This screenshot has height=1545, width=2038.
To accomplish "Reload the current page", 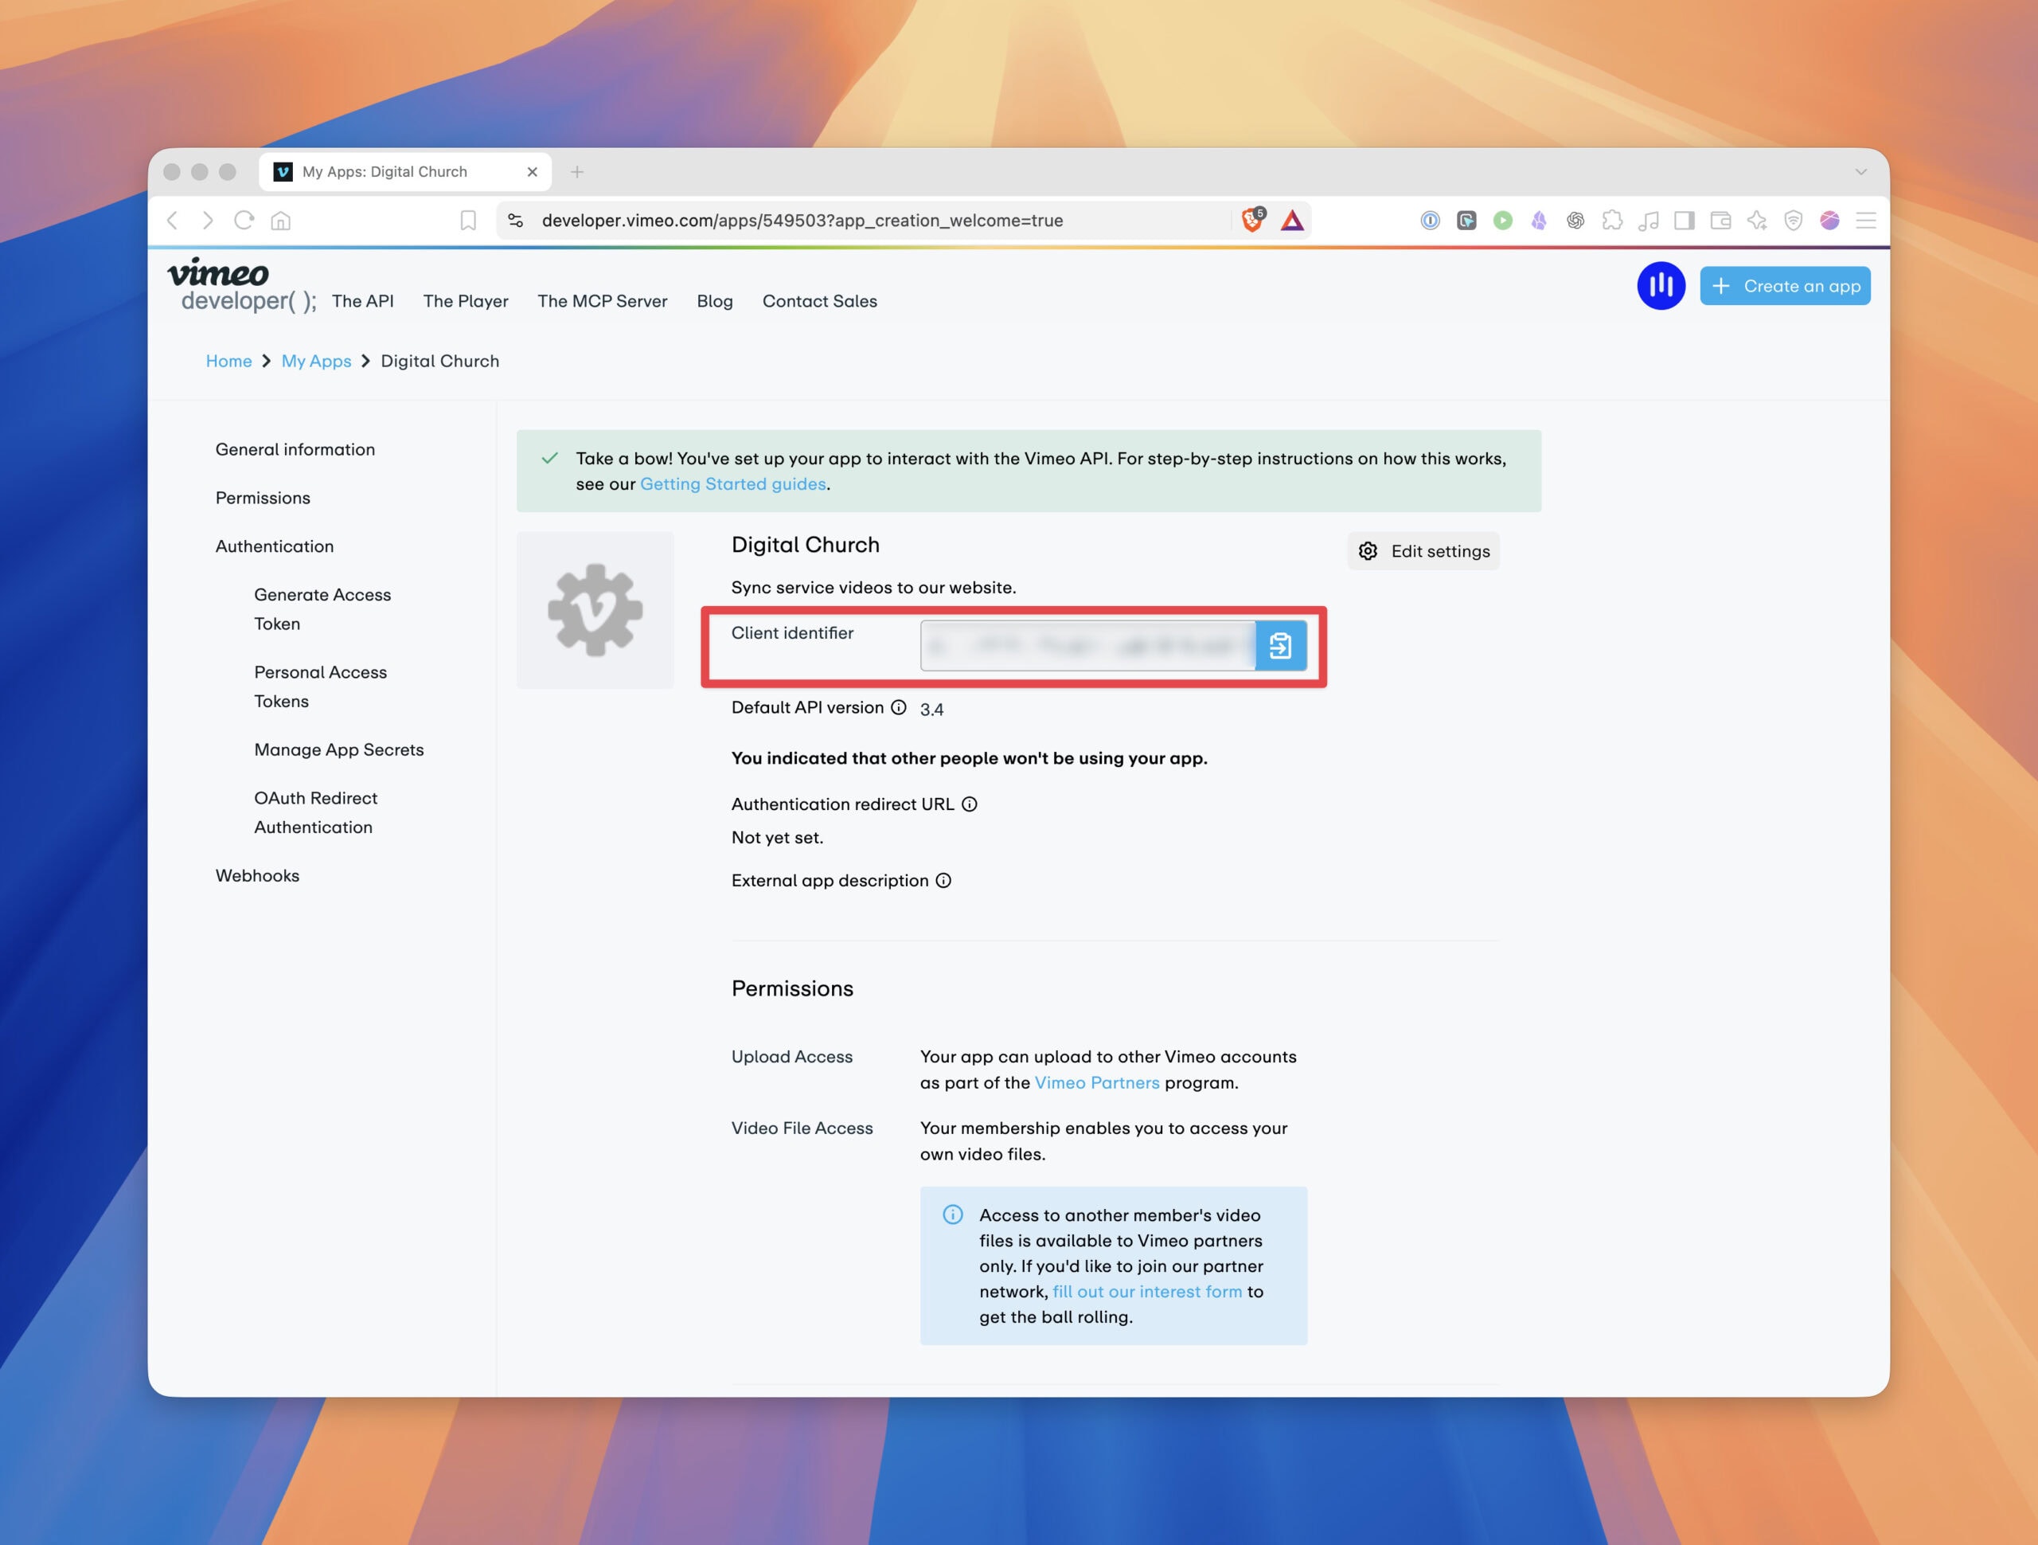I will (x=244, y=221).
